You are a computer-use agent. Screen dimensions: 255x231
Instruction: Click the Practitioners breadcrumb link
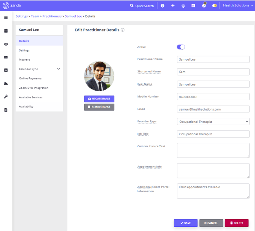52,16
